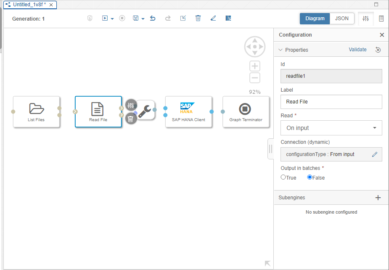The image size is (389, 270).
Task: Open configuration via Read File node's sliders icon
Action: tap(131, 105)
